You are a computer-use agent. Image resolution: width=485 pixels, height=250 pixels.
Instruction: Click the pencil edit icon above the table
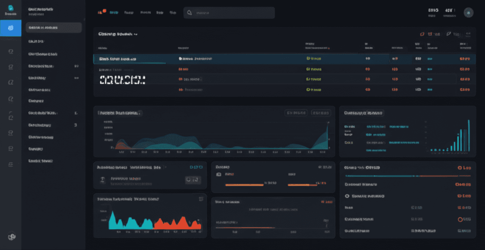pyautogui.click(x=449, y=34)
